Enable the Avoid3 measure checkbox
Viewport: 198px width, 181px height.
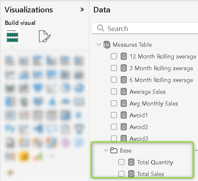coord(114,139)
